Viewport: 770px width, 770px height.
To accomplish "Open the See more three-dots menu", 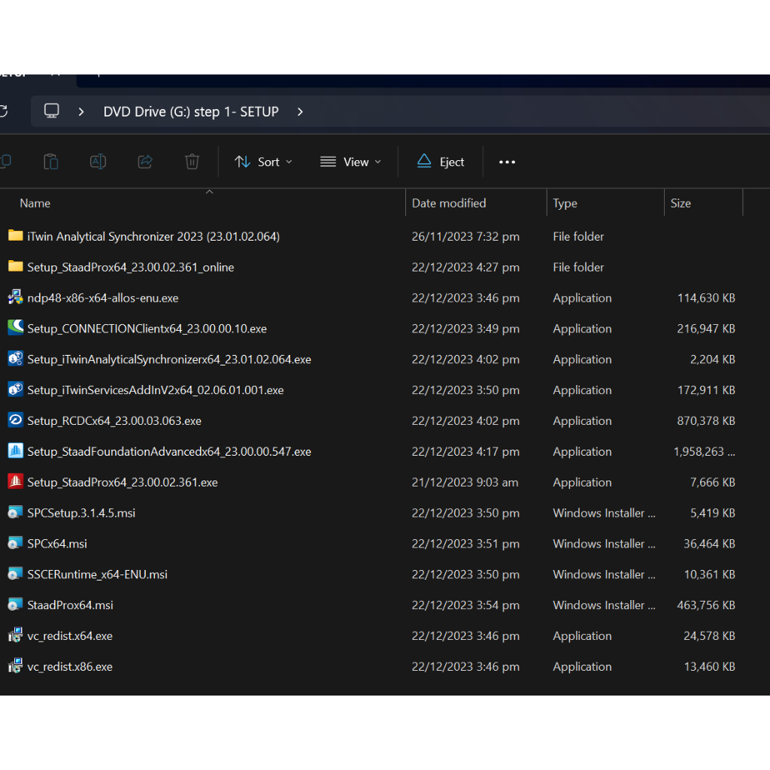I will (507, 162).
